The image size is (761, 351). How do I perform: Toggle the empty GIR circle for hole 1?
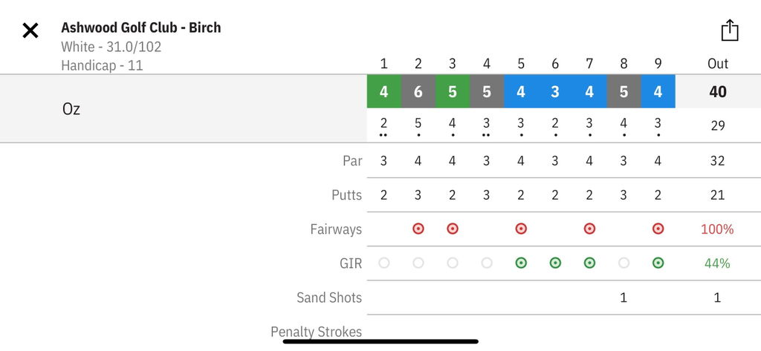384,263
